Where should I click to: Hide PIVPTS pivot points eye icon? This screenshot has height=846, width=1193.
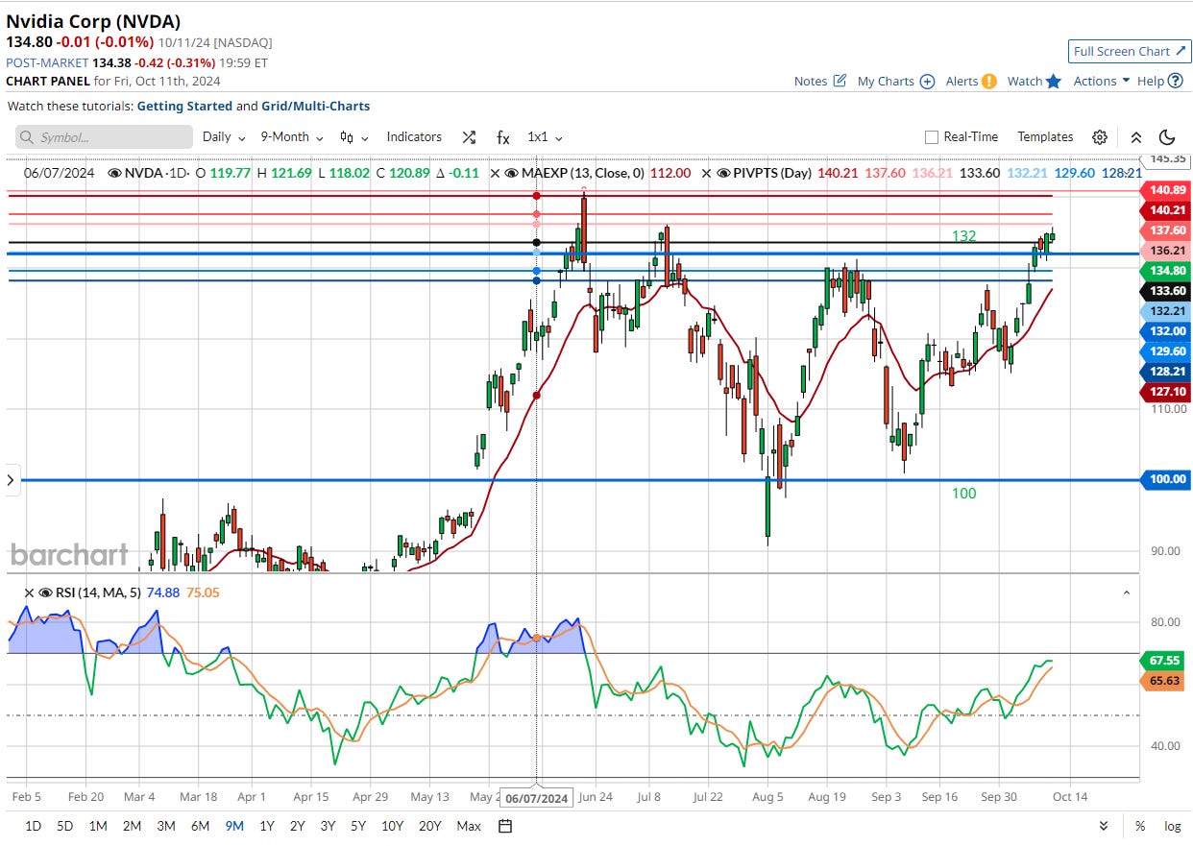click(723, 173)
